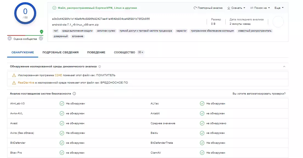Click check icon in the Bkav Pro row

(x=62, y=153)
